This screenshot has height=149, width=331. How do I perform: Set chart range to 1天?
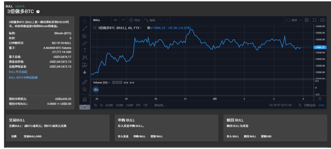(146, 105)
